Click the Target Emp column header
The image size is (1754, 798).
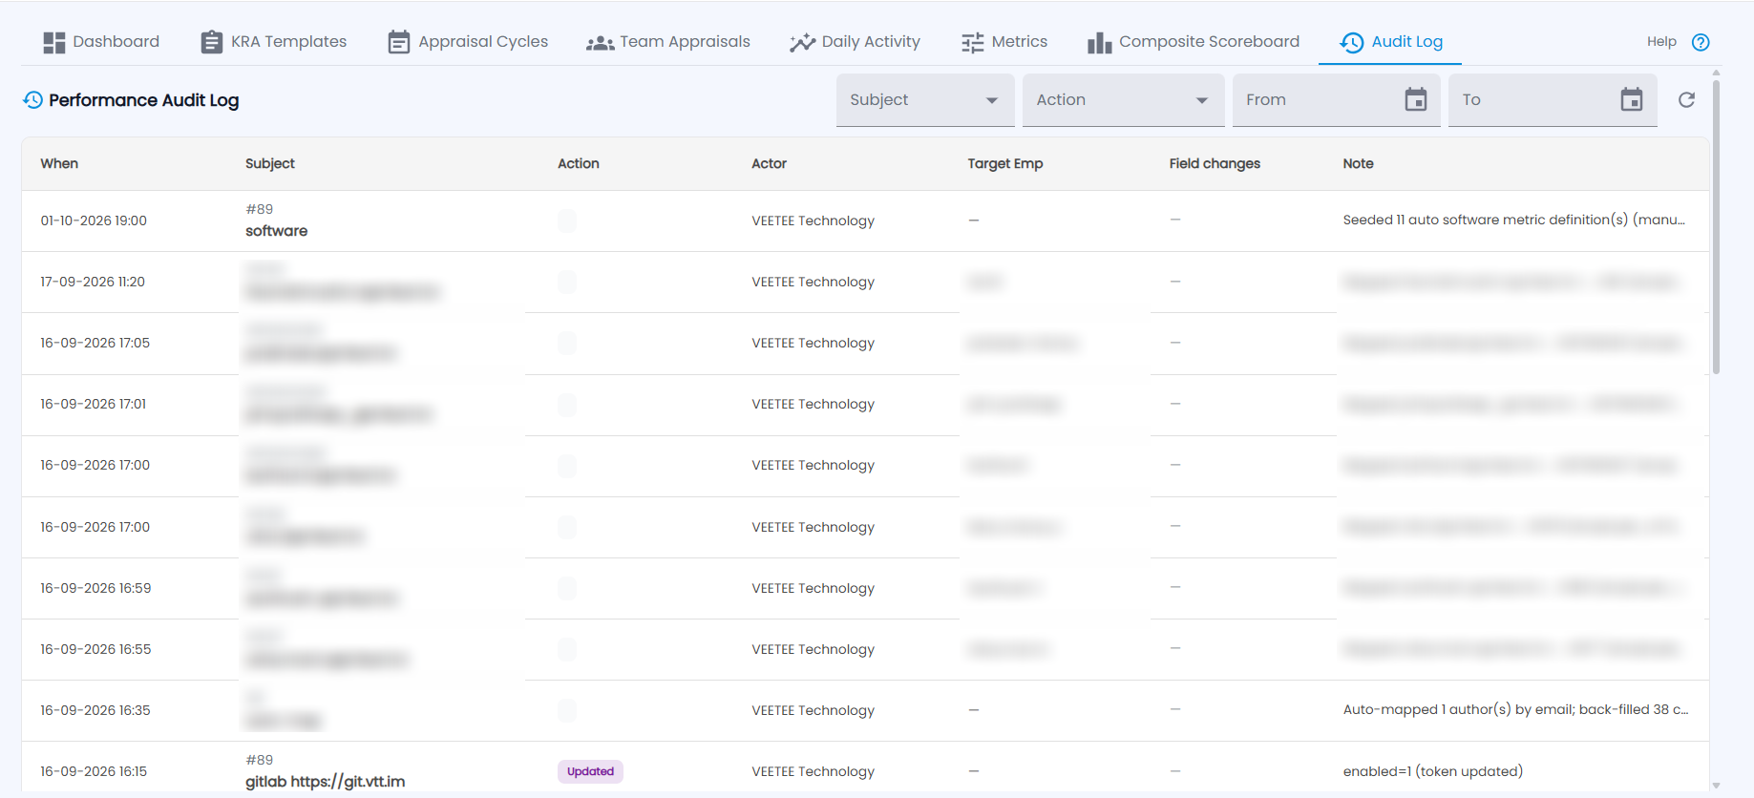1005,164
